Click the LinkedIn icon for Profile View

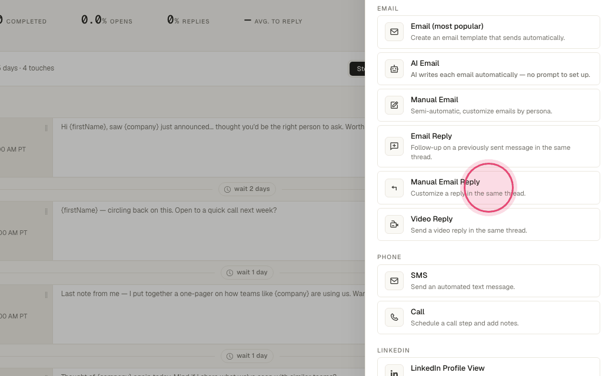pyautogui.click(x=394, y=372)
